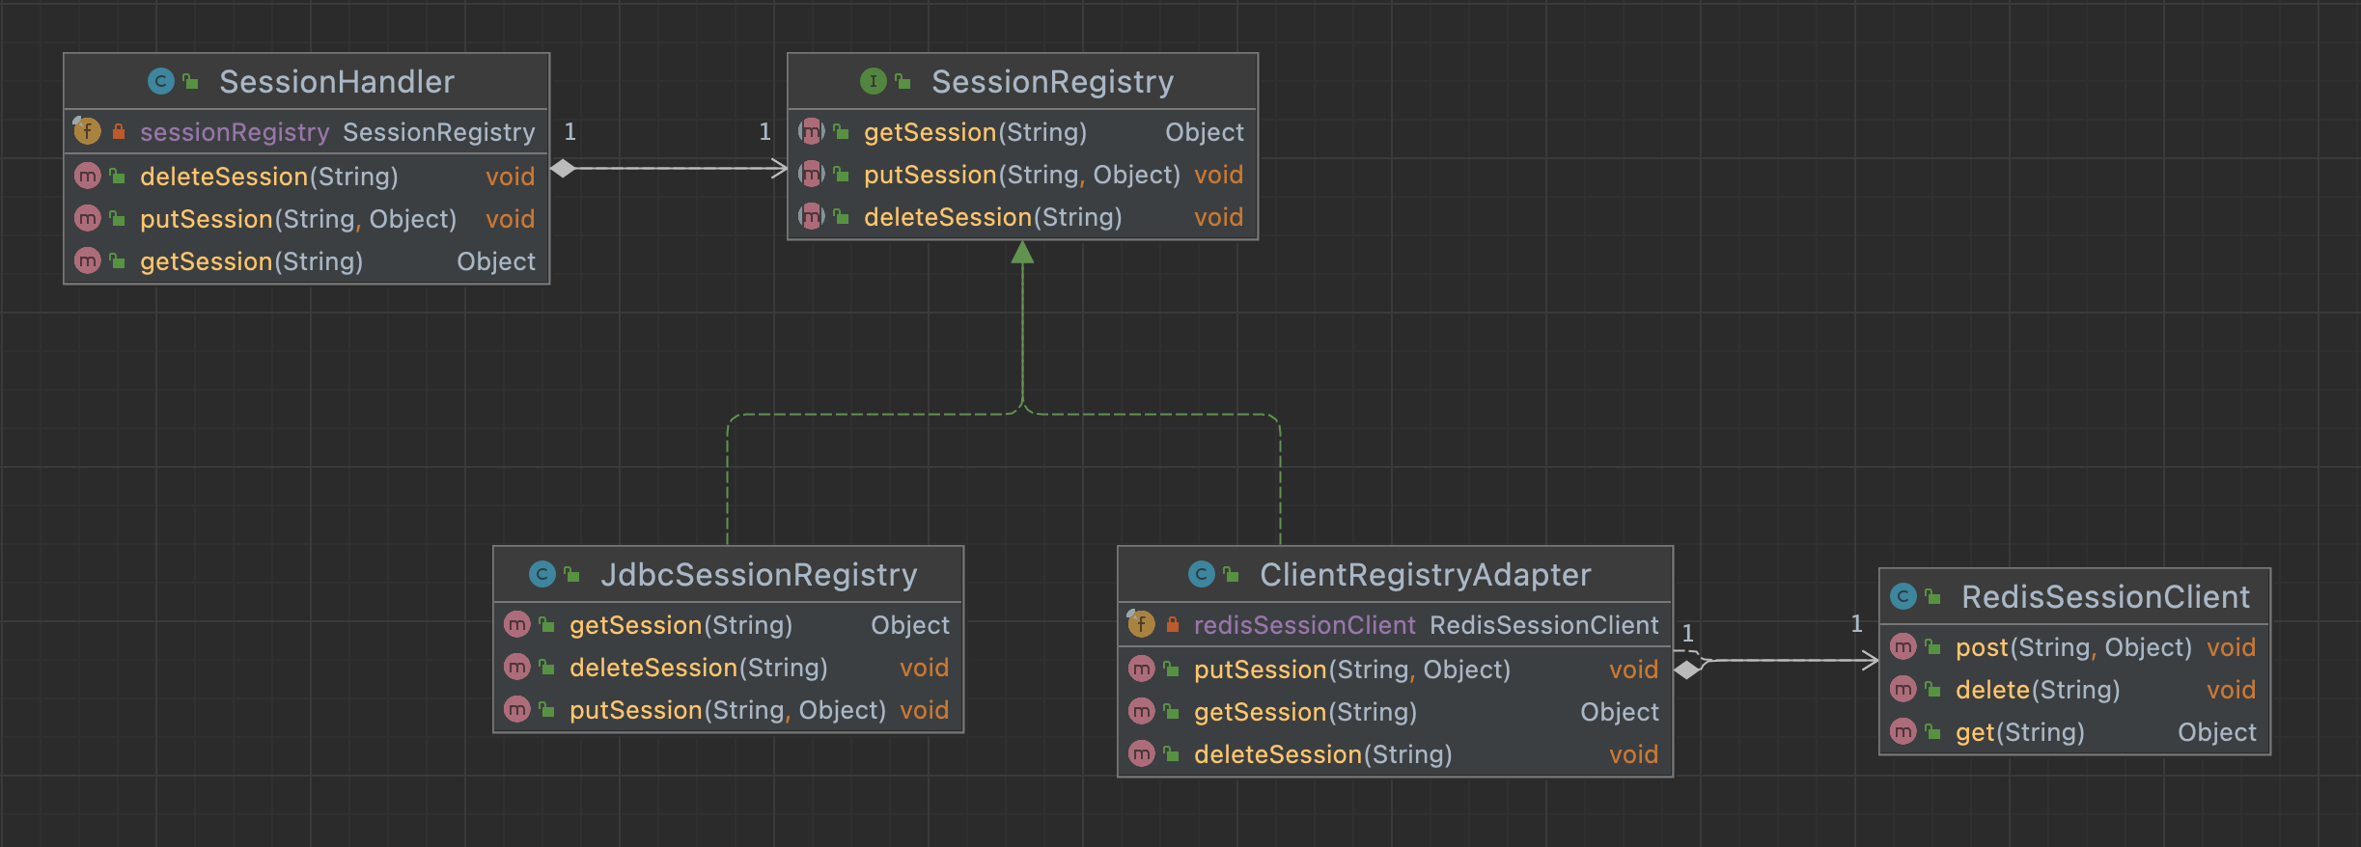Click the interface icon beside SessionRegistry title
Viewport: 2361px width, 847px height.
click(x=873, y=82)
